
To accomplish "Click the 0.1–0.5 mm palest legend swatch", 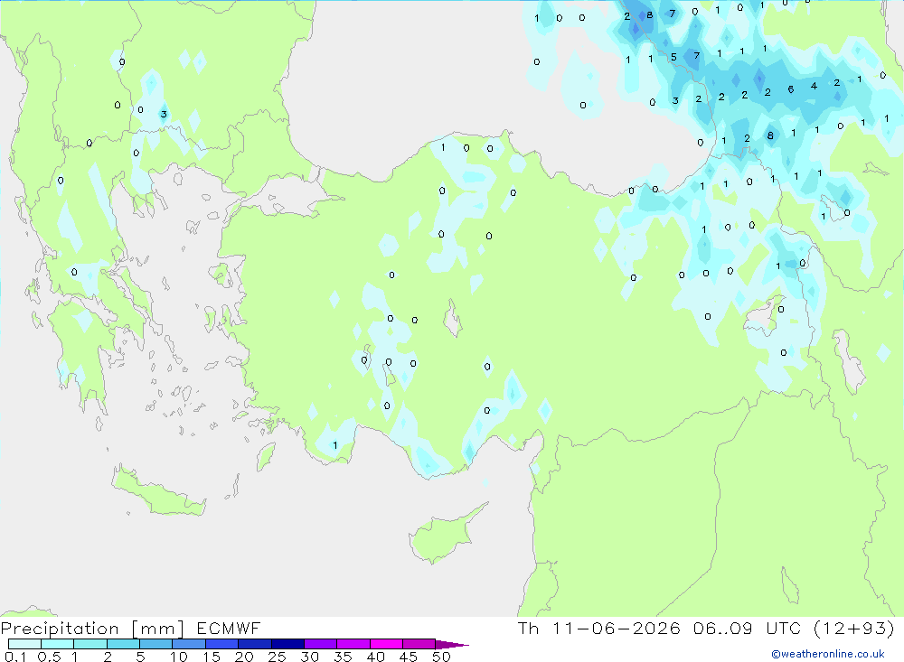I will (x=24, y=644).
